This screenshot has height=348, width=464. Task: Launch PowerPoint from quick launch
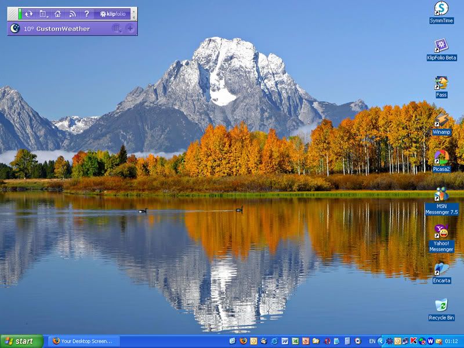tap(306, 341)
